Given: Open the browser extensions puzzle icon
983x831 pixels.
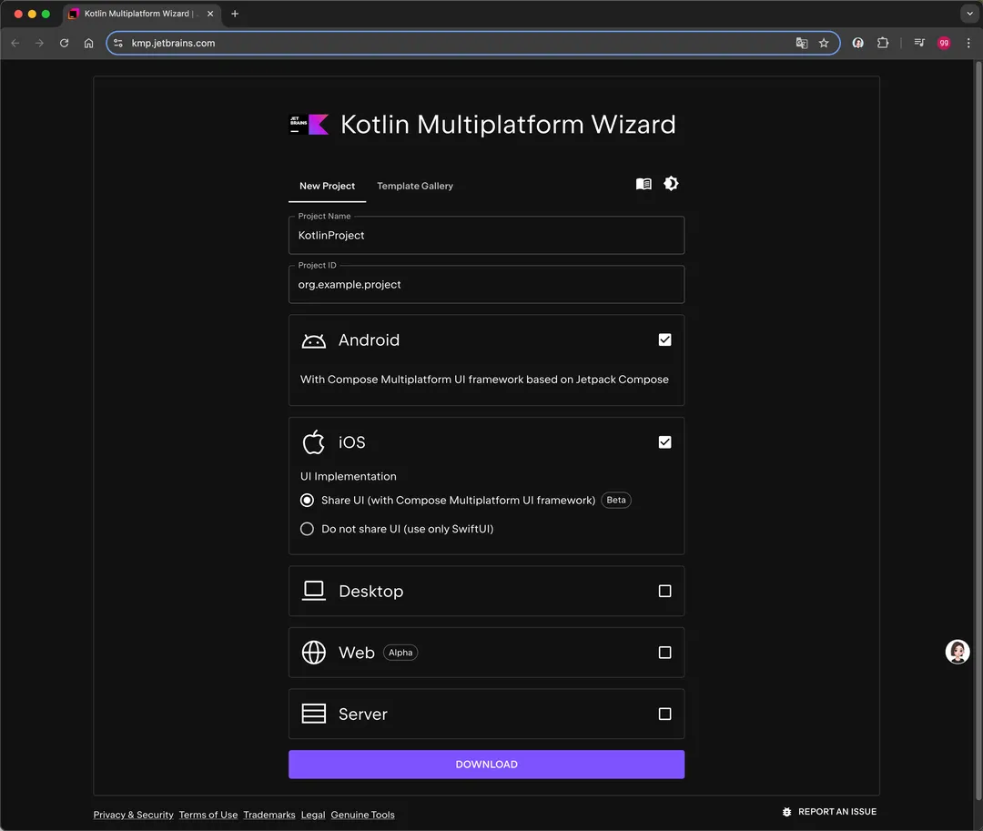Looking at the screenshot, I should pyautogui.click(x=883, y=43).
